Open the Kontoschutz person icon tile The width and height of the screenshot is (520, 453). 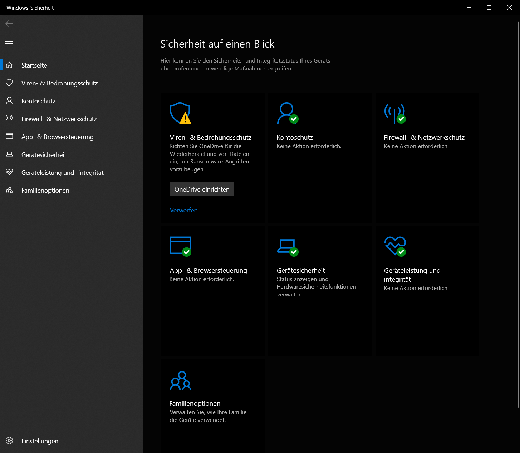coord(287,113)
